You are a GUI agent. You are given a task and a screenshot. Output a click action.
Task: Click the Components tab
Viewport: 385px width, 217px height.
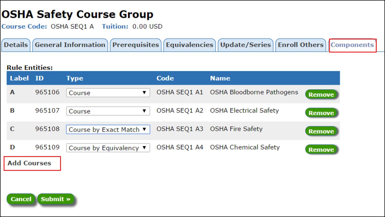tap(352, 45)
